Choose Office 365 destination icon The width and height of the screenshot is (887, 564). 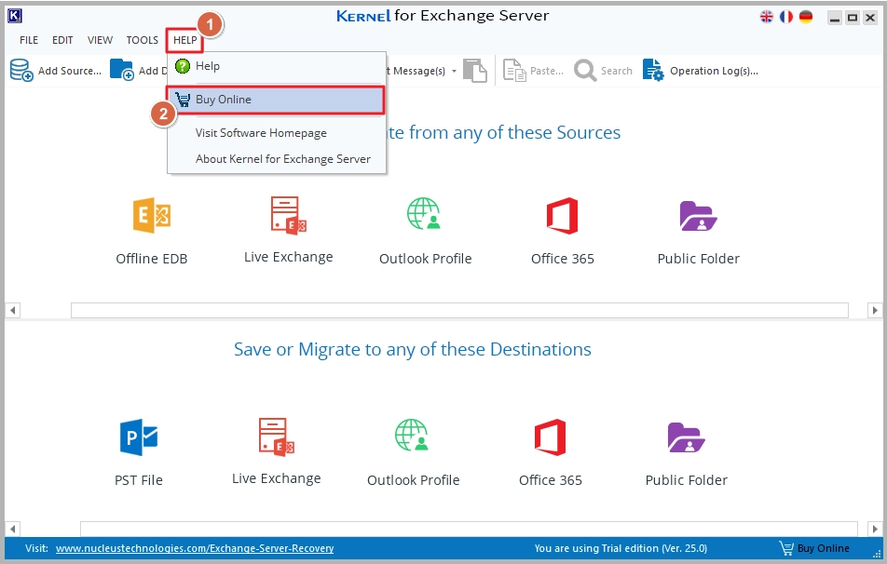pyautogui.click(x=550, y=436)
